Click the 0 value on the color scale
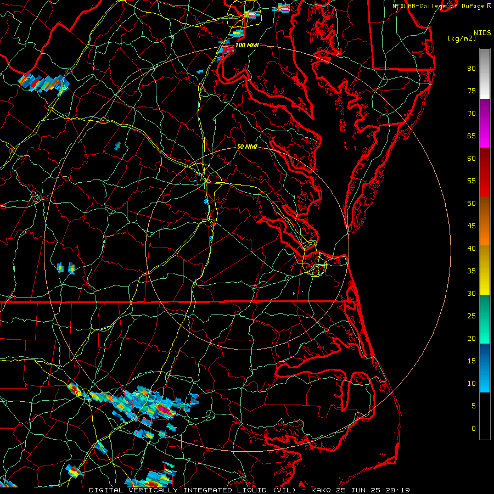 (x=474, y=429)
